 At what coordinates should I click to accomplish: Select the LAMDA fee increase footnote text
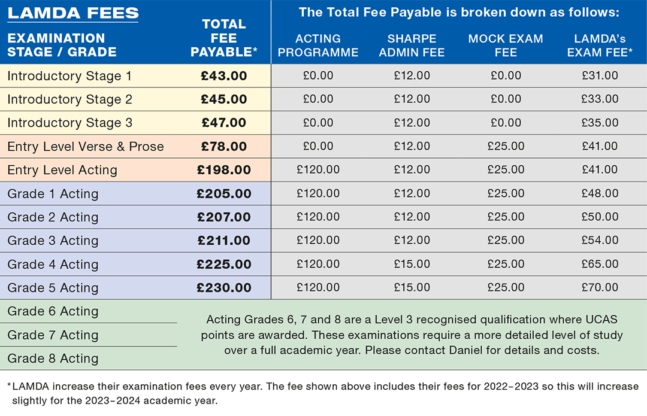[x=323, y=393]
